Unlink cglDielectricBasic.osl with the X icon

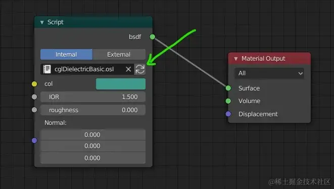pos(128,69)
